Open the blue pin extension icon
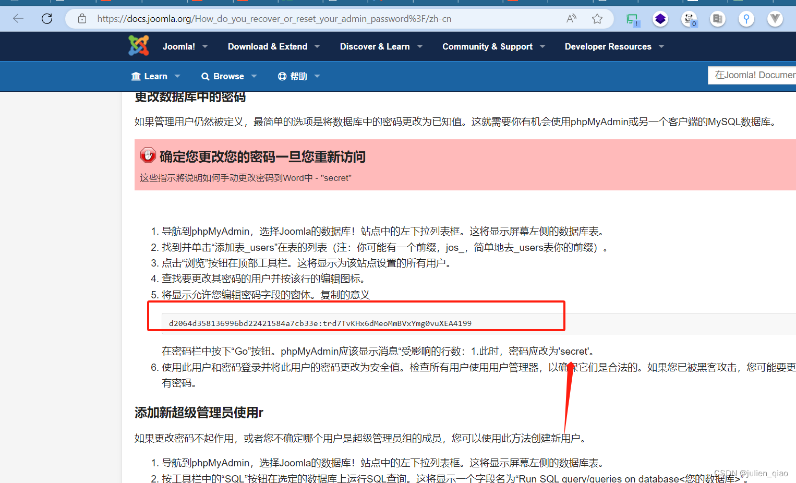 (746, 19)
